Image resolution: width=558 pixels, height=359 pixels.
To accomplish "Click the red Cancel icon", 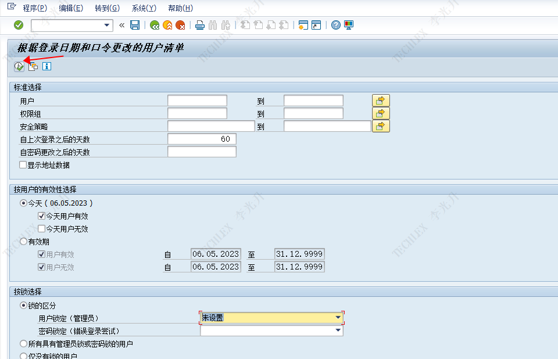I will [181, 25].
